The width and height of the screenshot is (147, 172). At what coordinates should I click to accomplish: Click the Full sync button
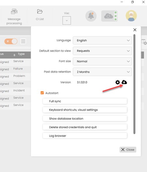[x=85, y=101]
